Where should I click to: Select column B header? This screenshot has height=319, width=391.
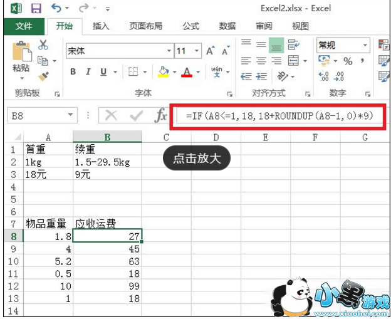[107, 137]
